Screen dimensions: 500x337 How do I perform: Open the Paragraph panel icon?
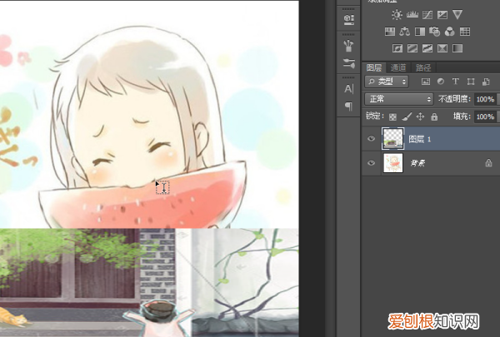348,106
